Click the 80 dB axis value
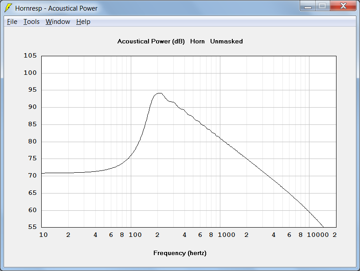 32,141
